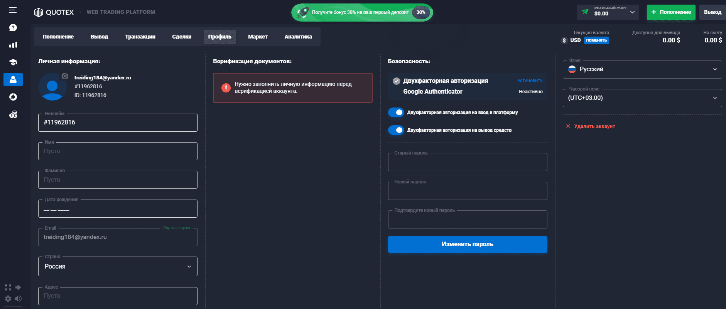Click the Удалить аккаунт link

[594, 126]
